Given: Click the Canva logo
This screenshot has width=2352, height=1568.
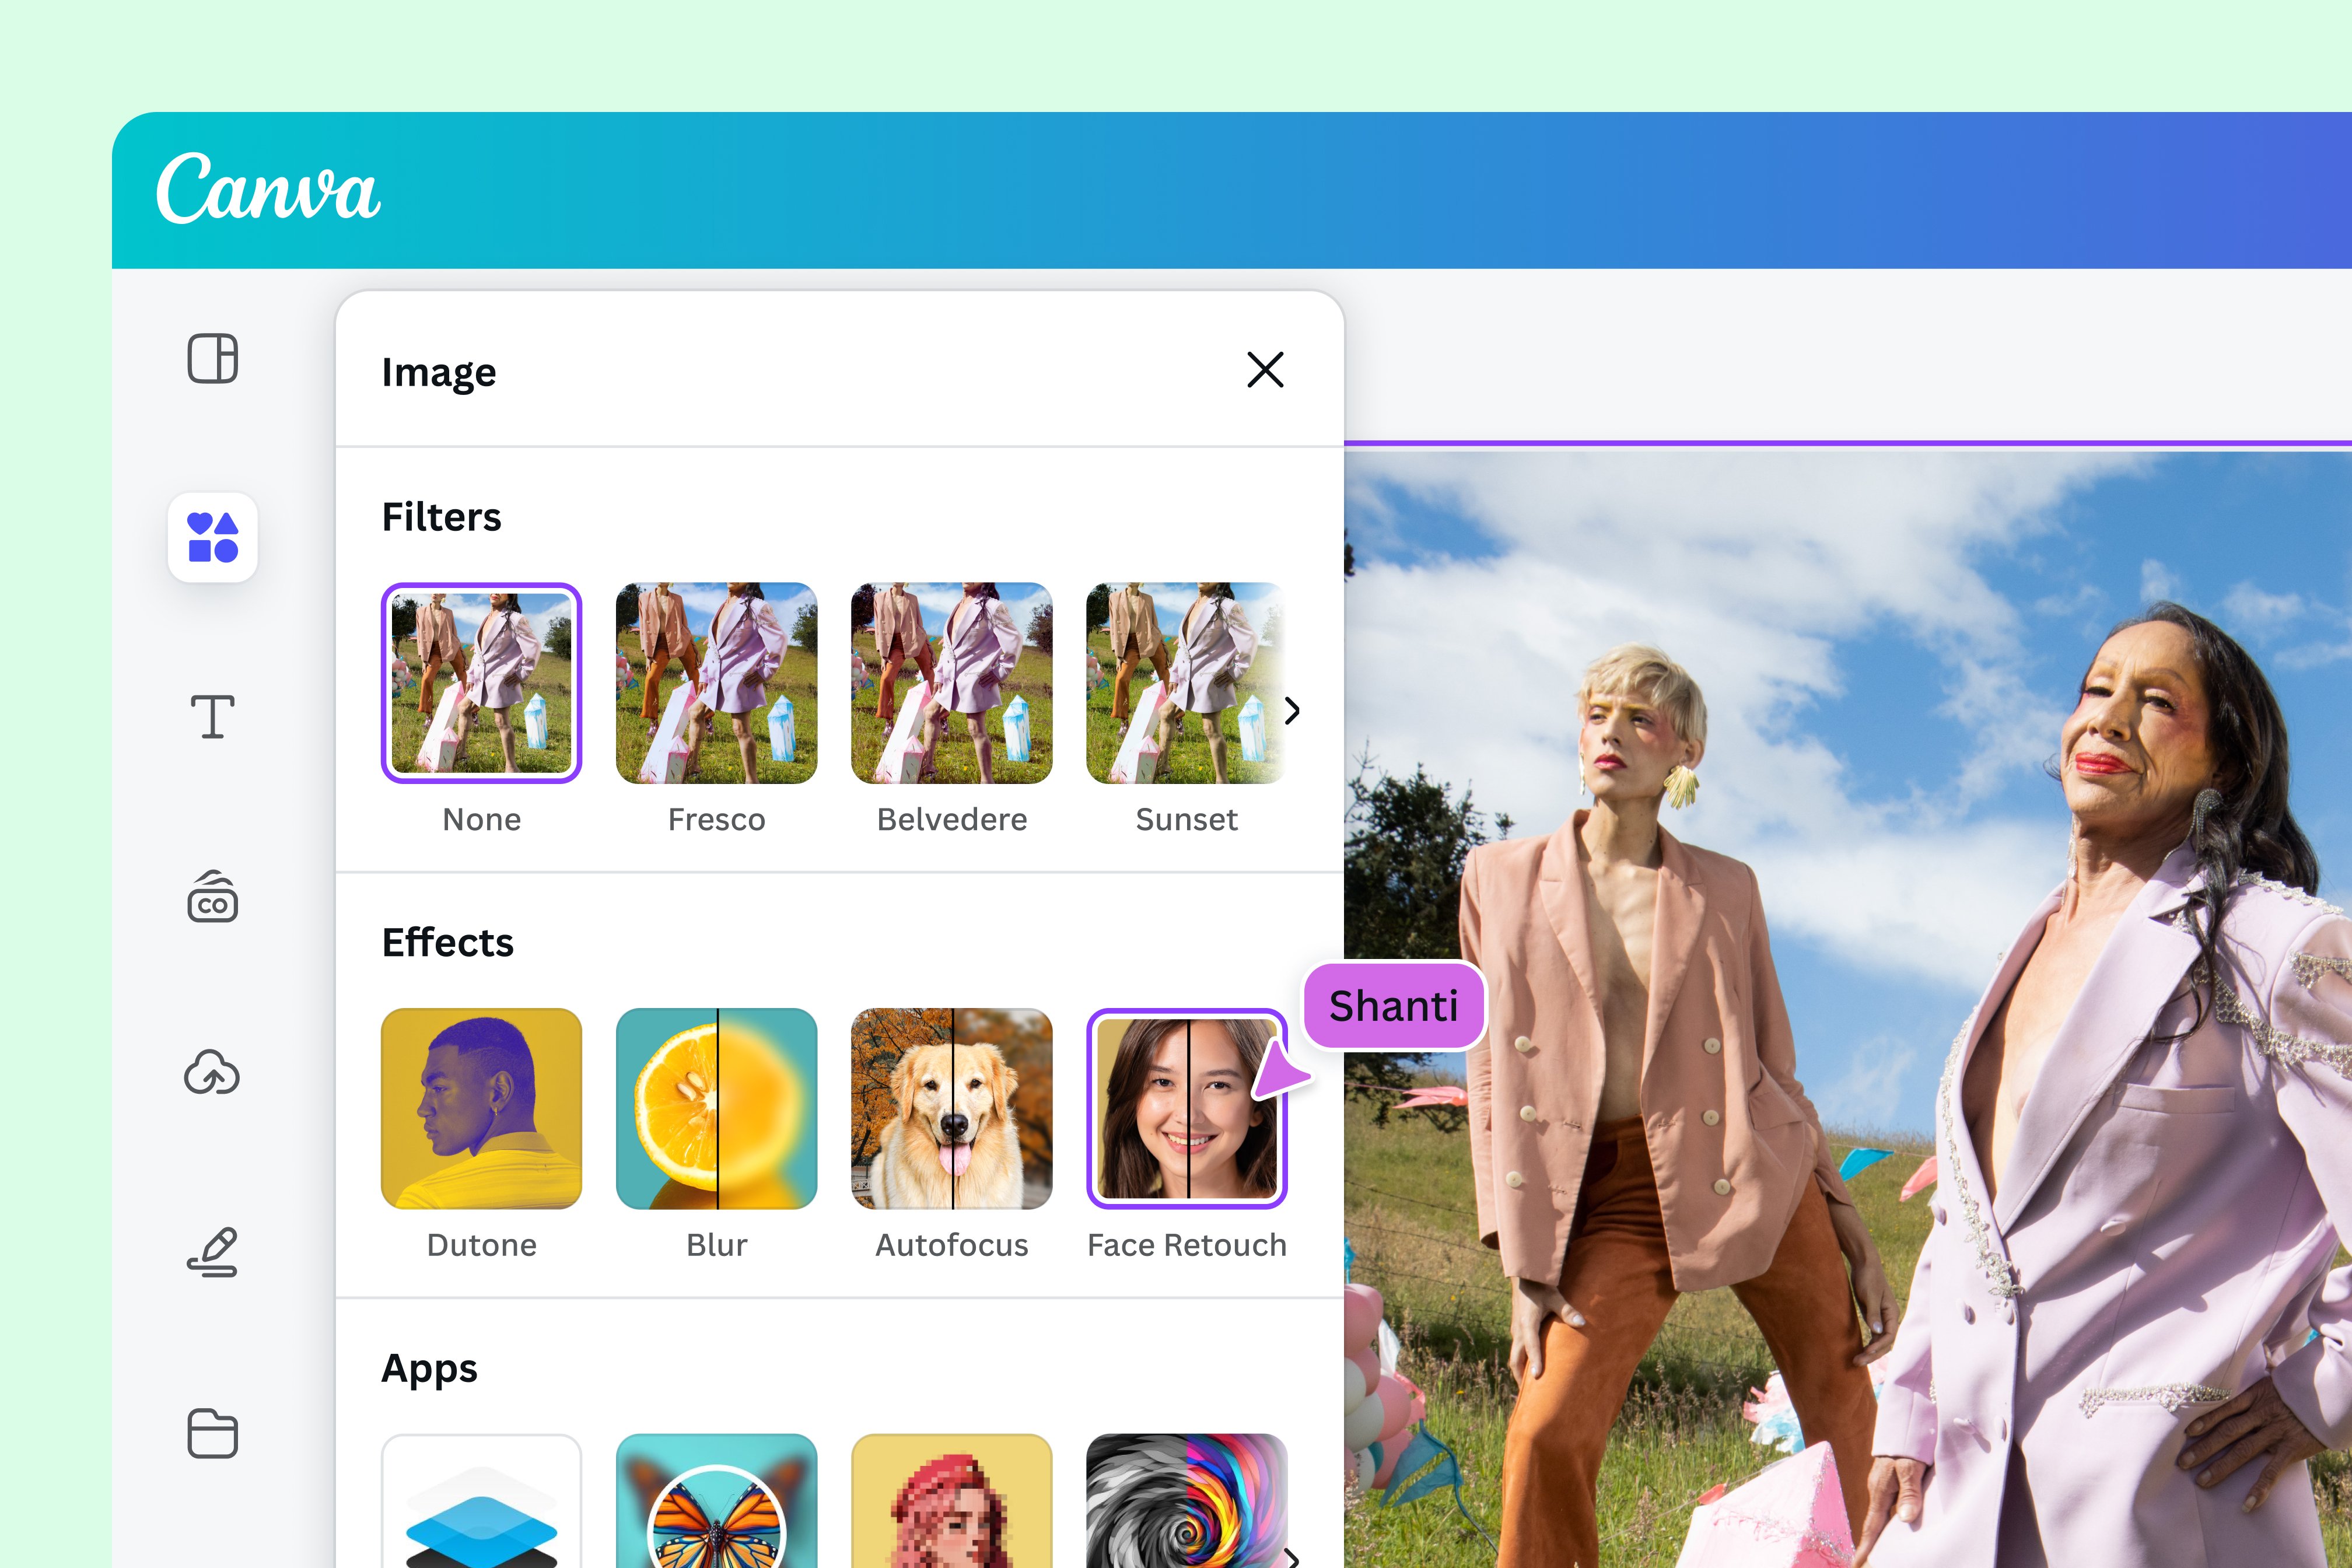Looking at the screenshot, I should 268,189.
